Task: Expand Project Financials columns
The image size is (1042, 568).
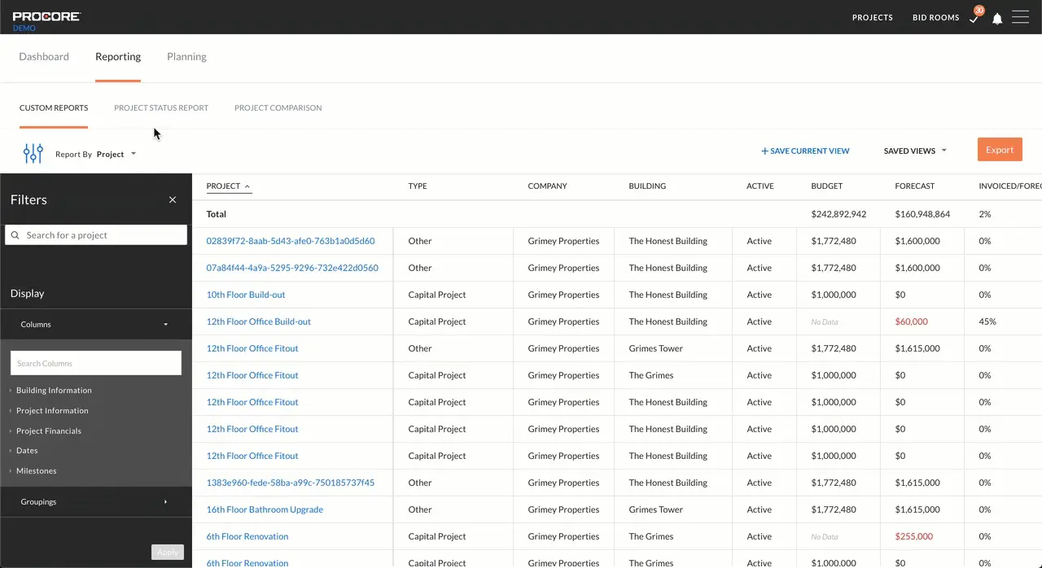Action: coord(49,431)
